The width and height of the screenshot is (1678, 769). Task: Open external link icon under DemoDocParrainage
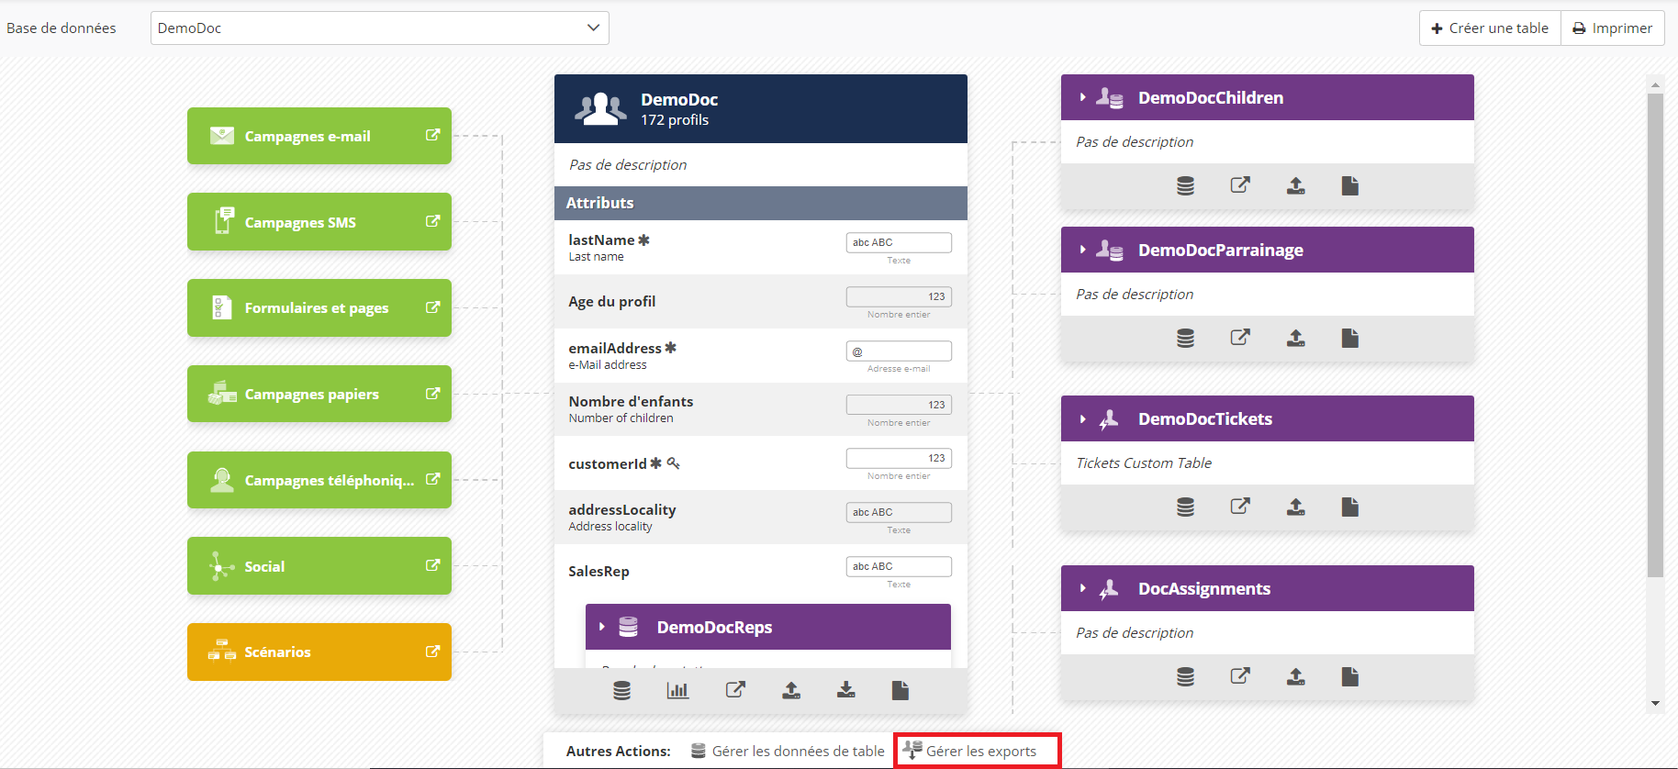(x=1240, y=338)
